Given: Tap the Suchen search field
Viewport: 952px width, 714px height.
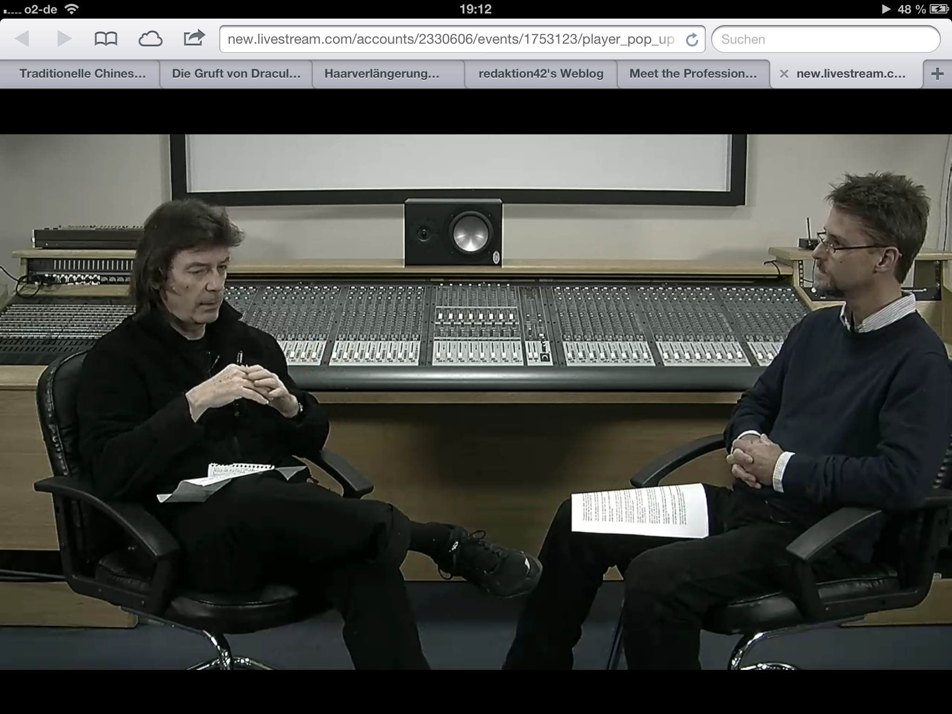Looking at the screenshot, I should (825, 40).
